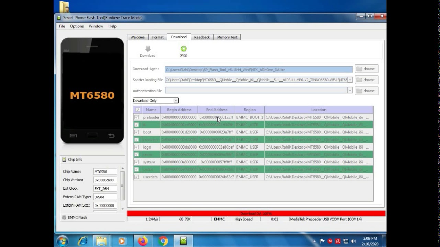The height and width of the screenshot is (247, 440).
Task: Click the Location column header
Action: [x=319, y=110]
